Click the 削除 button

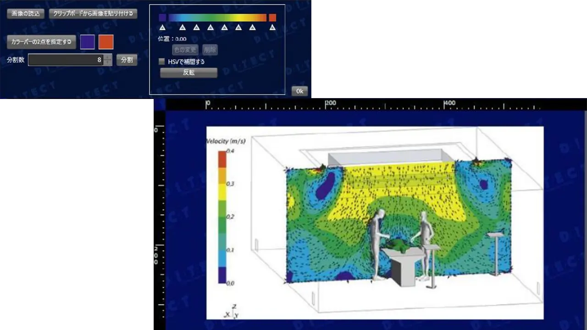coord(210,49)
